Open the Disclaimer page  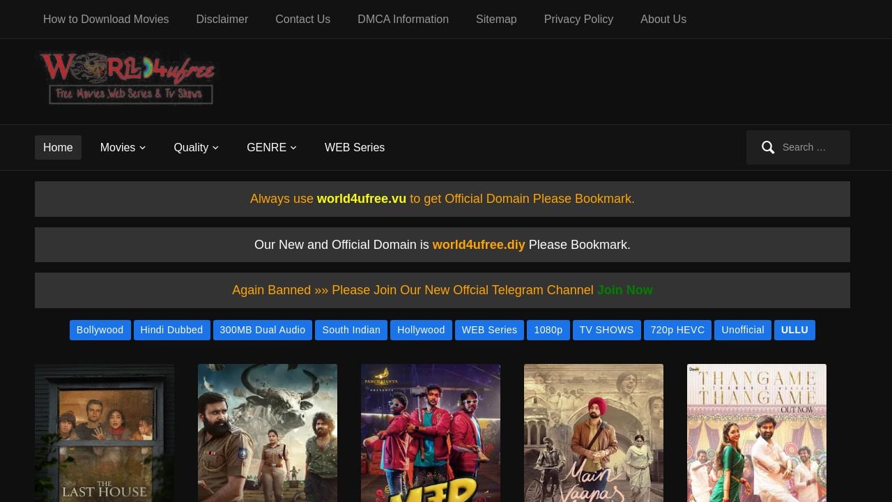pos(222,19)
